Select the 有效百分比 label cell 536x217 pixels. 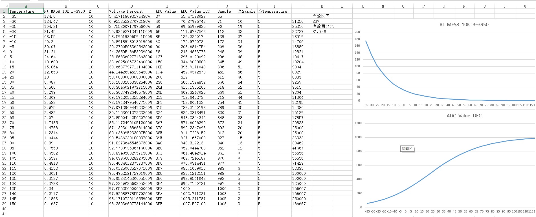(x=323, y=26)
